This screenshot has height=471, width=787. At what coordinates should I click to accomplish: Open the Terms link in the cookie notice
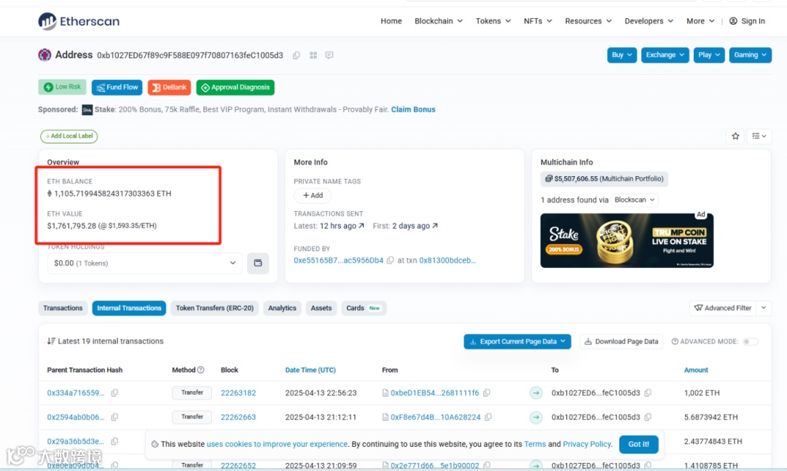tap(535, 444)
